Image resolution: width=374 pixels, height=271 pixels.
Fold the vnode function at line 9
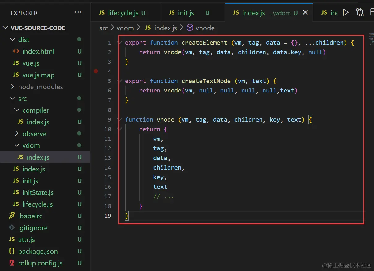[x=120, y=119]
